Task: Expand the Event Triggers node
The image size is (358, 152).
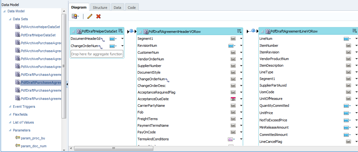Action: (10, 106)
